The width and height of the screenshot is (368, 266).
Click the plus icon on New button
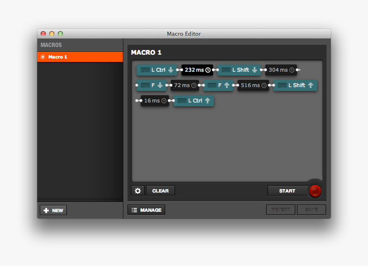(46, 210)
